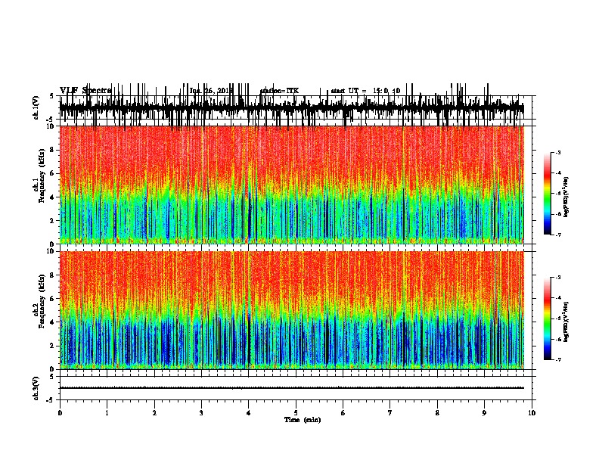Click the 'station=ITK' header label
The image size is (599, 463).
(x=279, y=91)
